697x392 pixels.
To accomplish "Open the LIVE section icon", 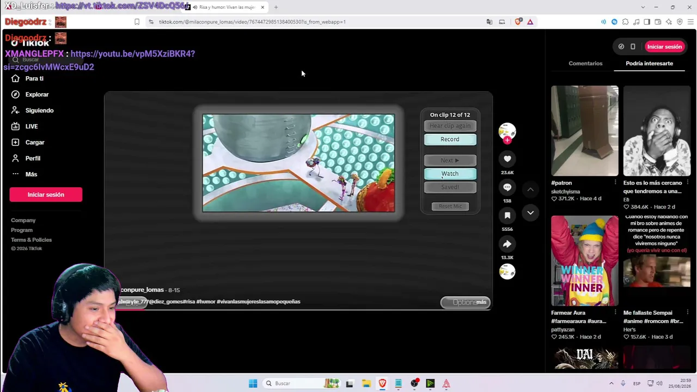I will [15, 126].
